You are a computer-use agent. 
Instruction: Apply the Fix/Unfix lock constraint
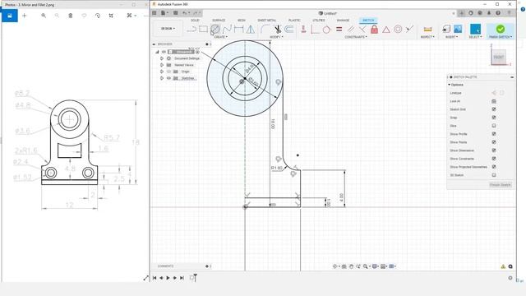(375, 30)
